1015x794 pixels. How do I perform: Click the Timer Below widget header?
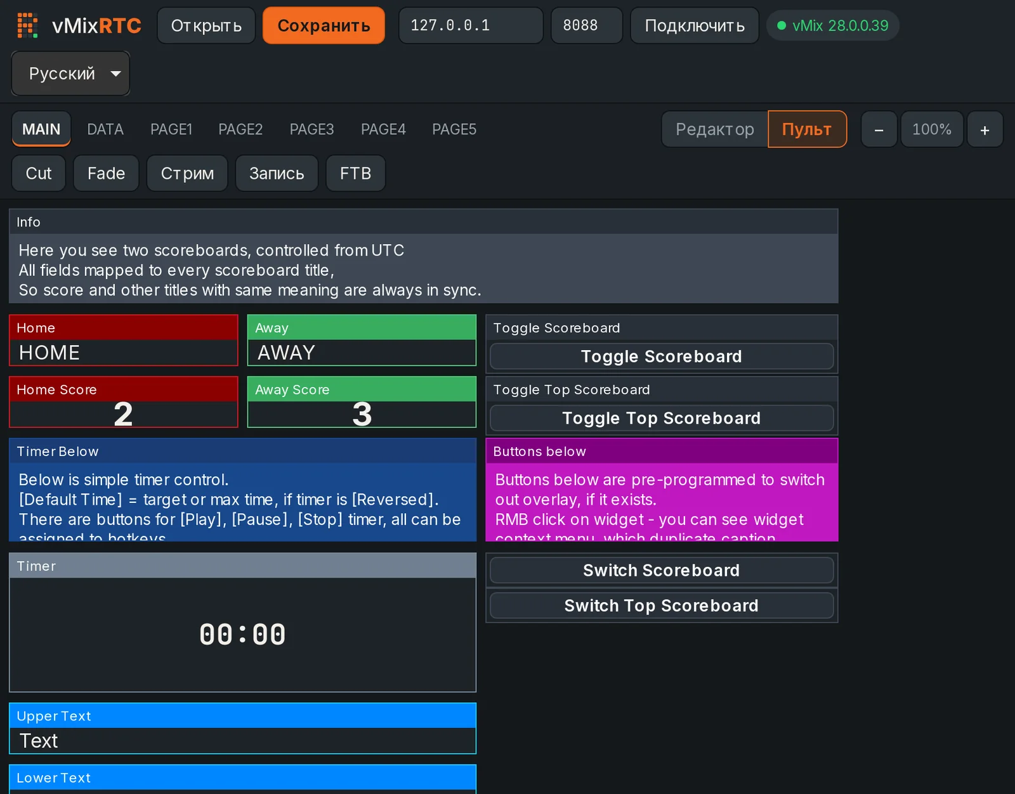tap(242, 452)
